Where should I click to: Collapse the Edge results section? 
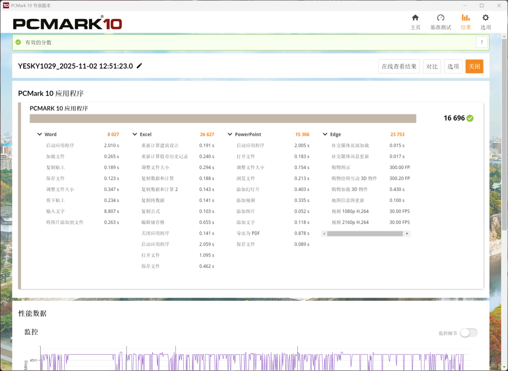pos(326,135)
